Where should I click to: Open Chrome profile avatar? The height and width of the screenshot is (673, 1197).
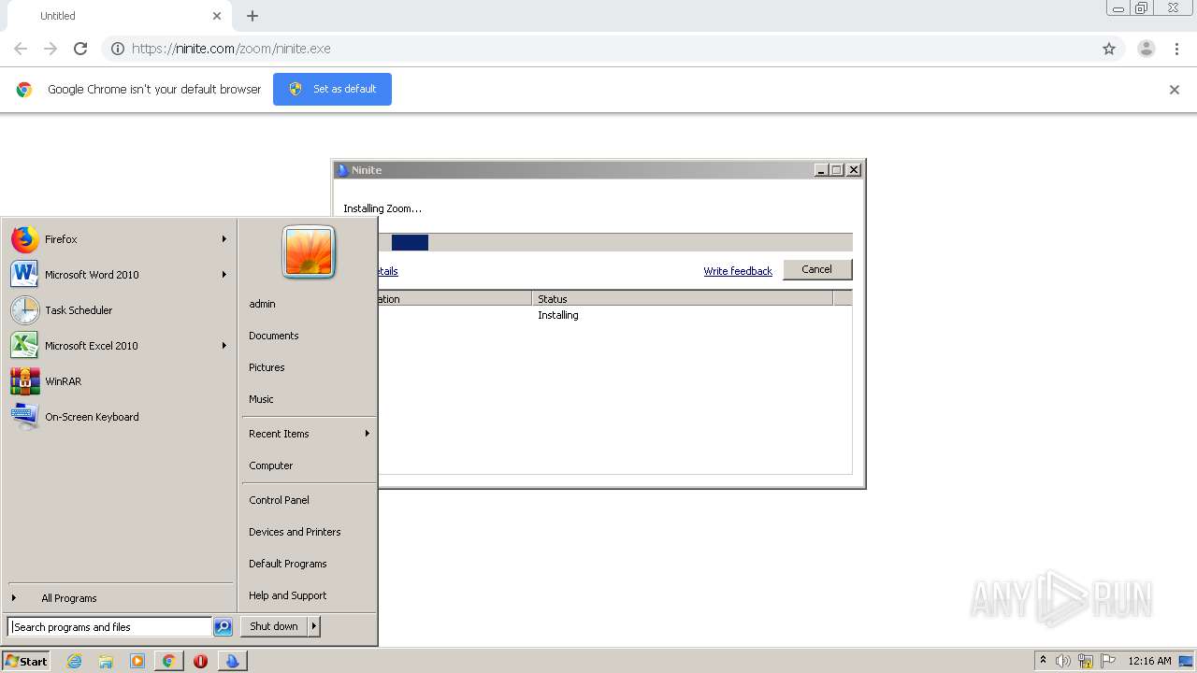tap(1147, 49)
